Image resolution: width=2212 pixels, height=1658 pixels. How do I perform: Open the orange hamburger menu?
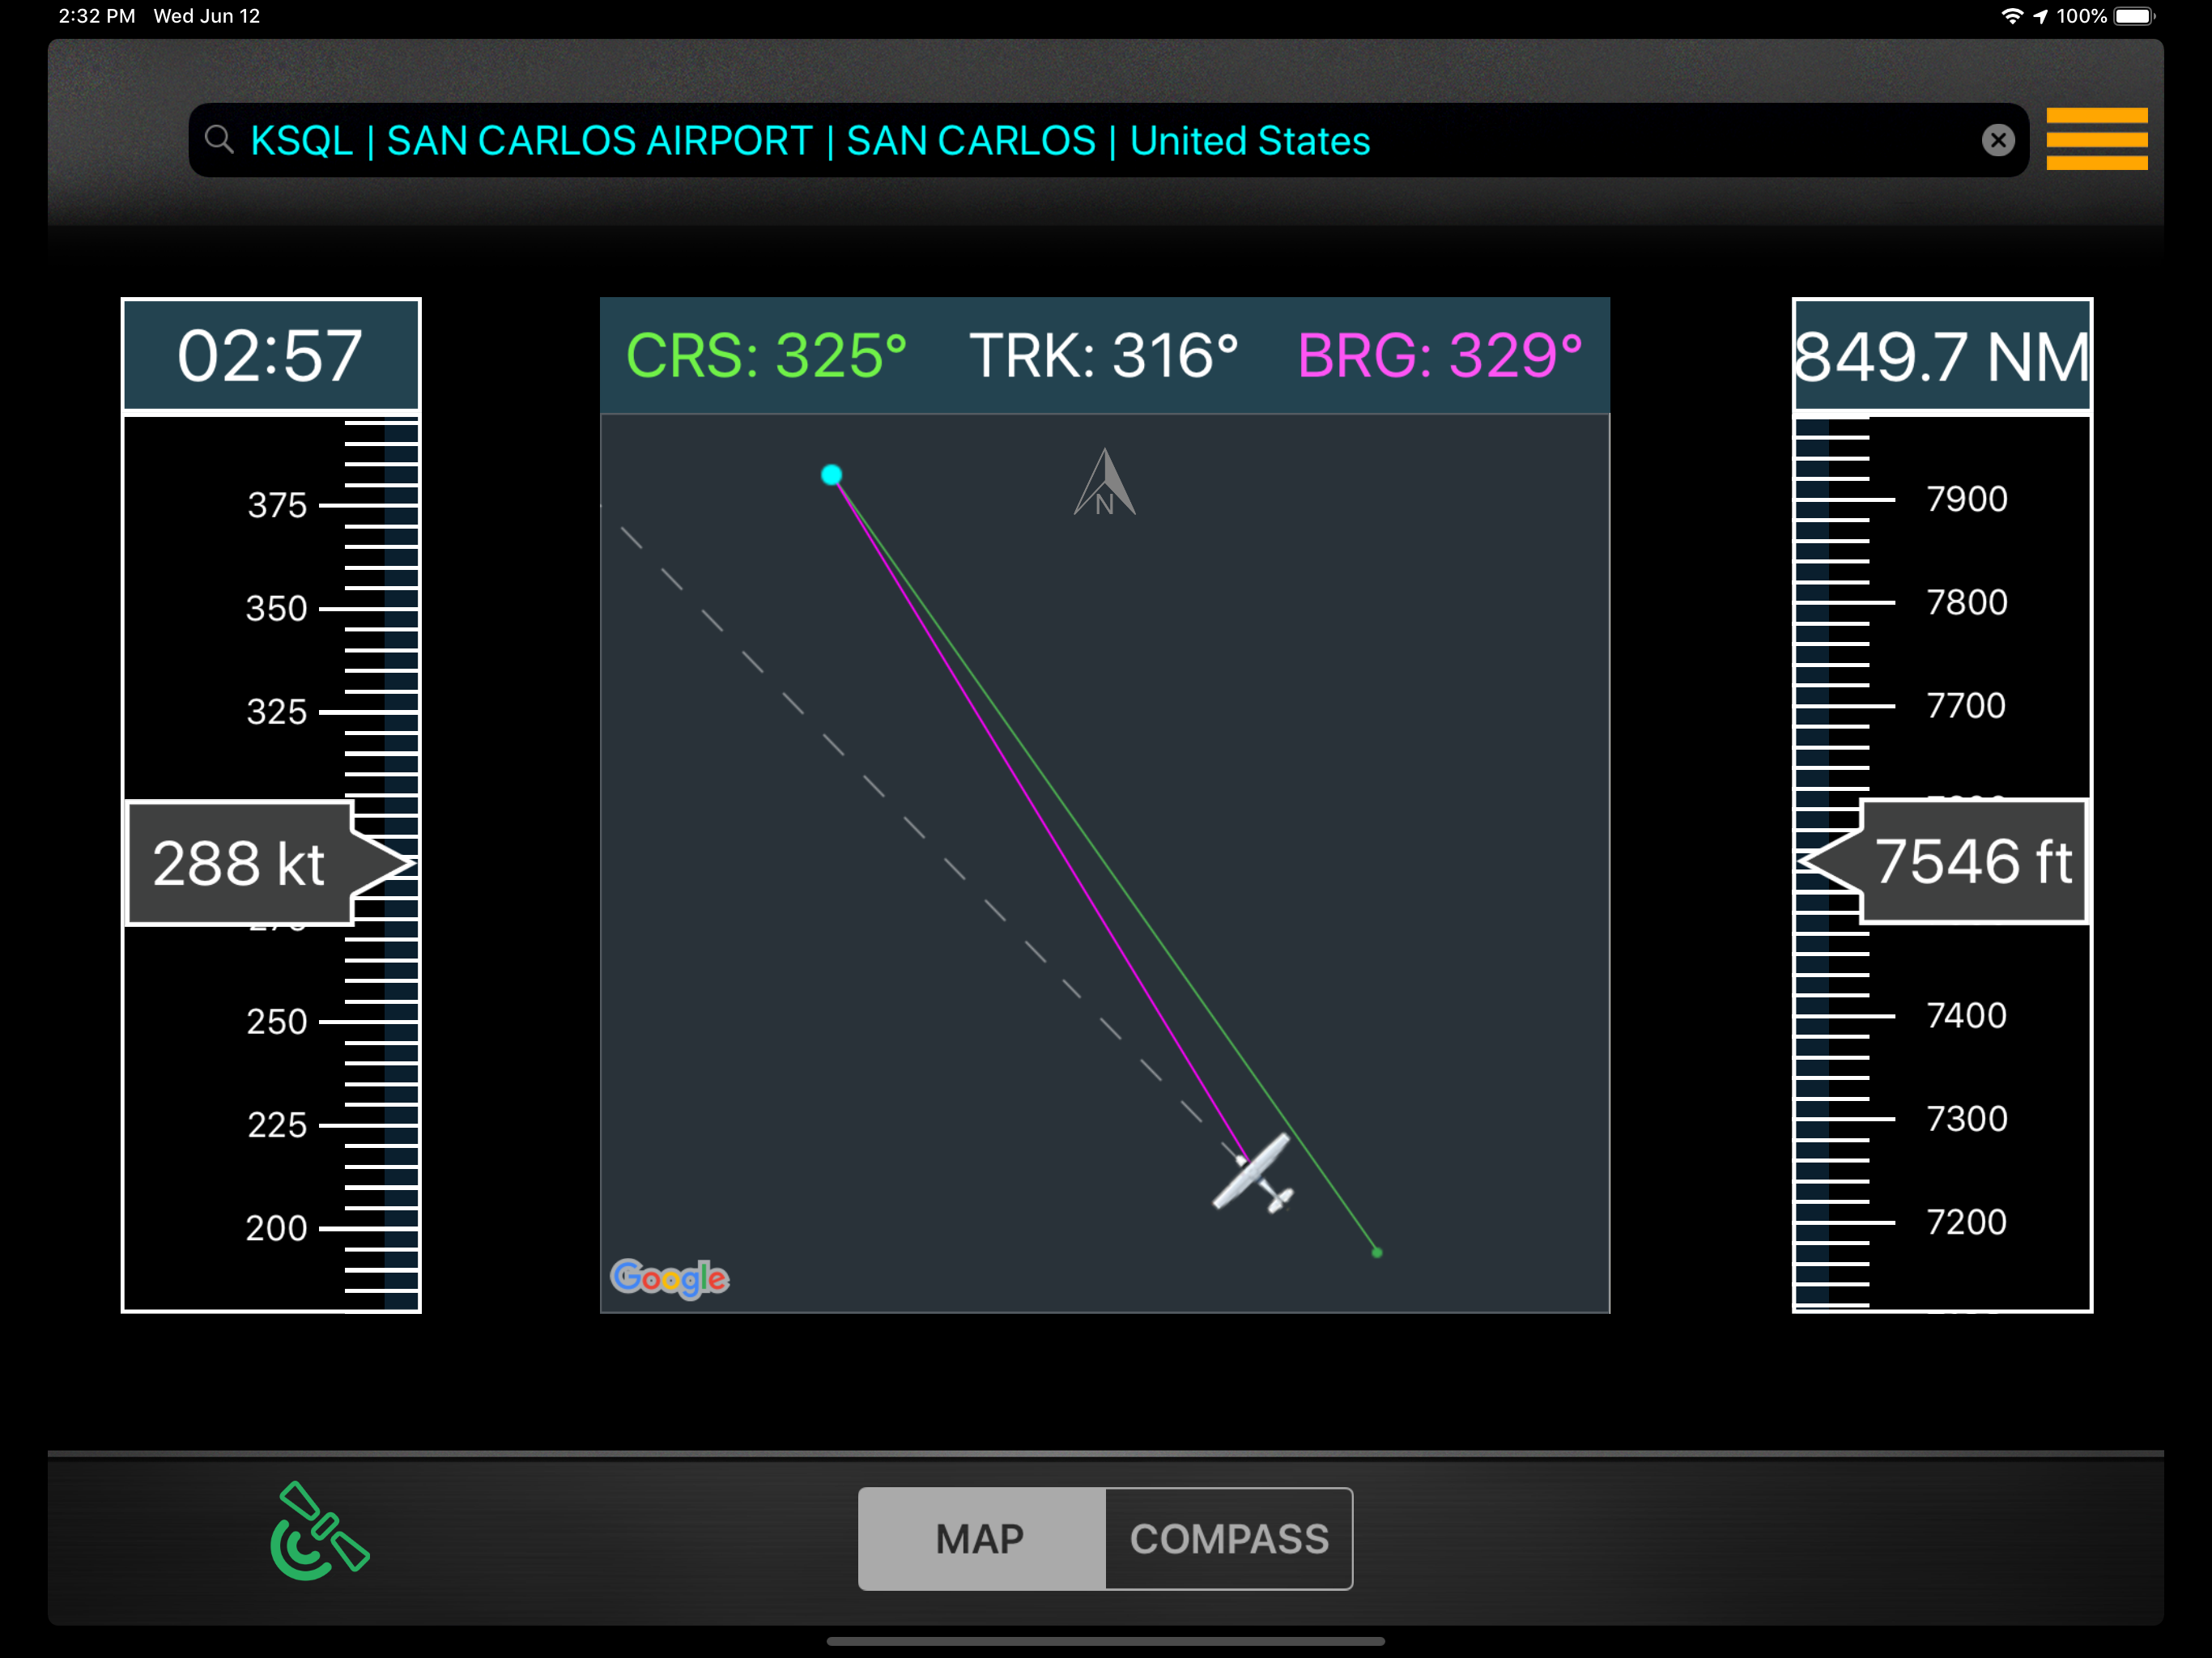tap(2096, 139)
